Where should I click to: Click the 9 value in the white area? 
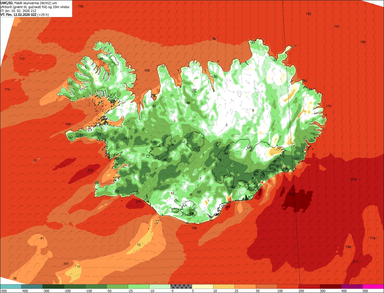(x=253, y=110)
